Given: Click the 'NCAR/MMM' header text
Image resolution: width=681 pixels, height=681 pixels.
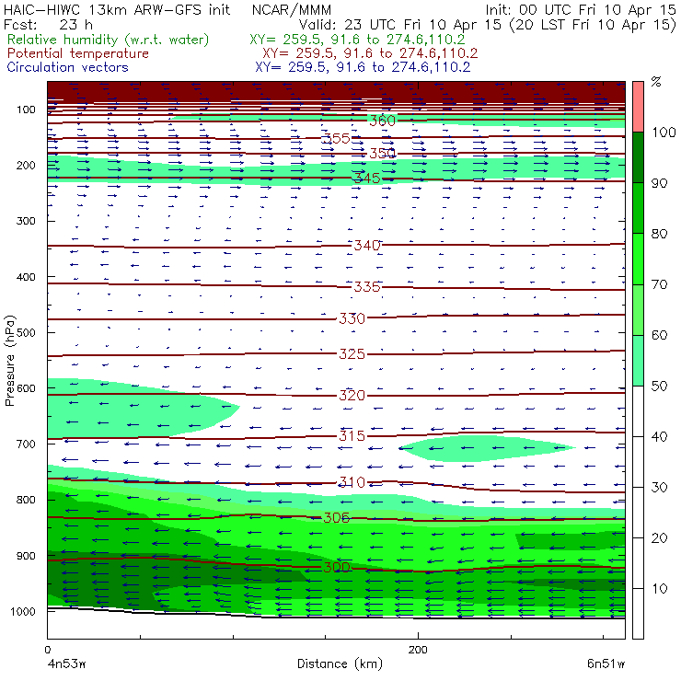Looking at the screenshot, I should (292, 10).
